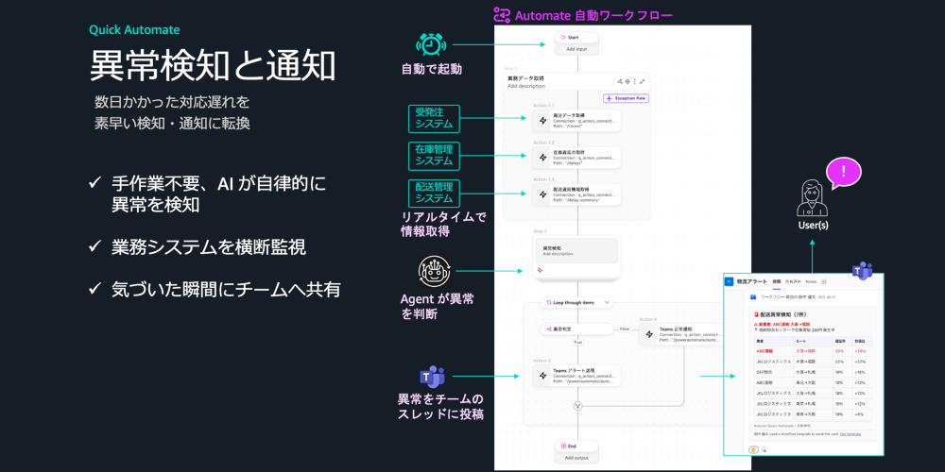Click the Agent robot icon
945x472 pixels.
click(435, 272)
